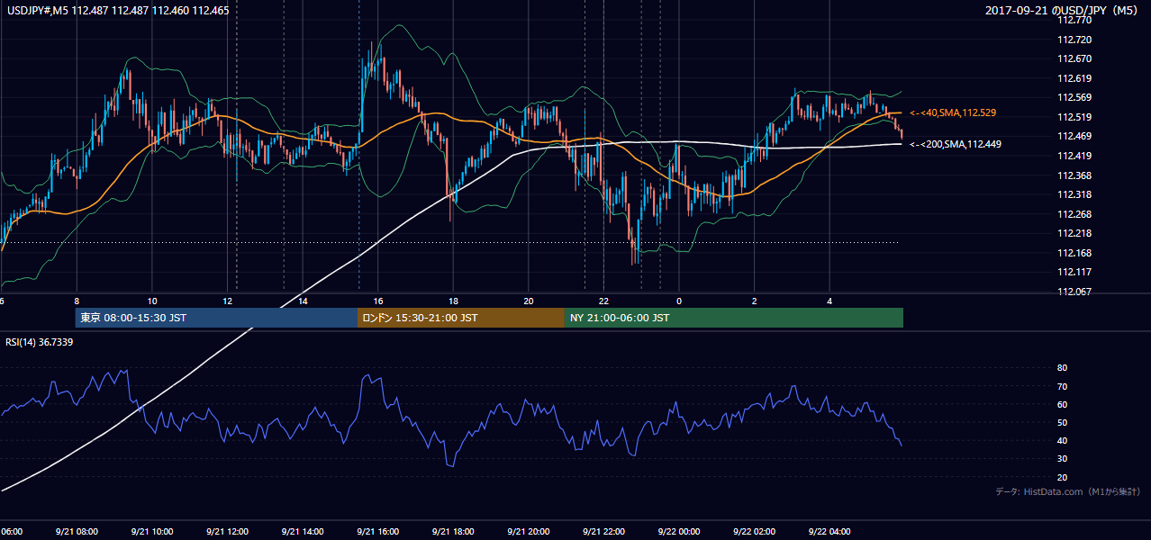1151x540 pixels.
Task: Click the Tokyo 08:00-15:30 JST session bar
Action: 216,318
